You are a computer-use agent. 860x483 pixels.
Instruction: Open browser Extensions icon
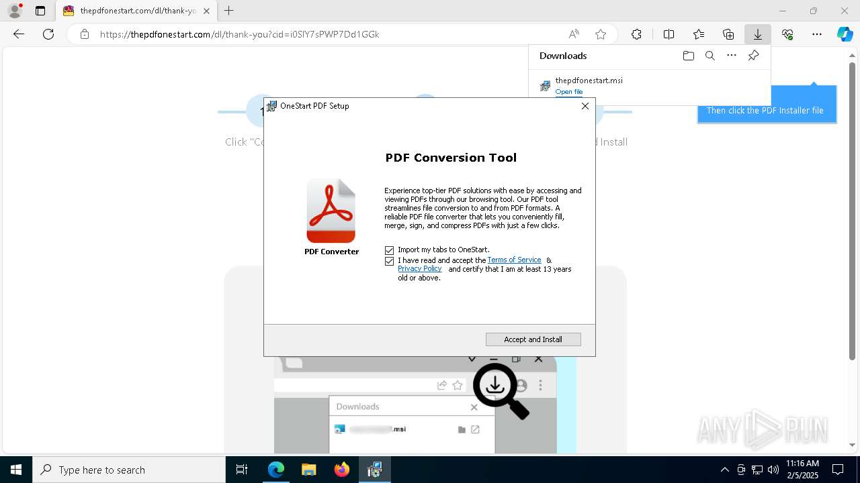tap(636, 34)
